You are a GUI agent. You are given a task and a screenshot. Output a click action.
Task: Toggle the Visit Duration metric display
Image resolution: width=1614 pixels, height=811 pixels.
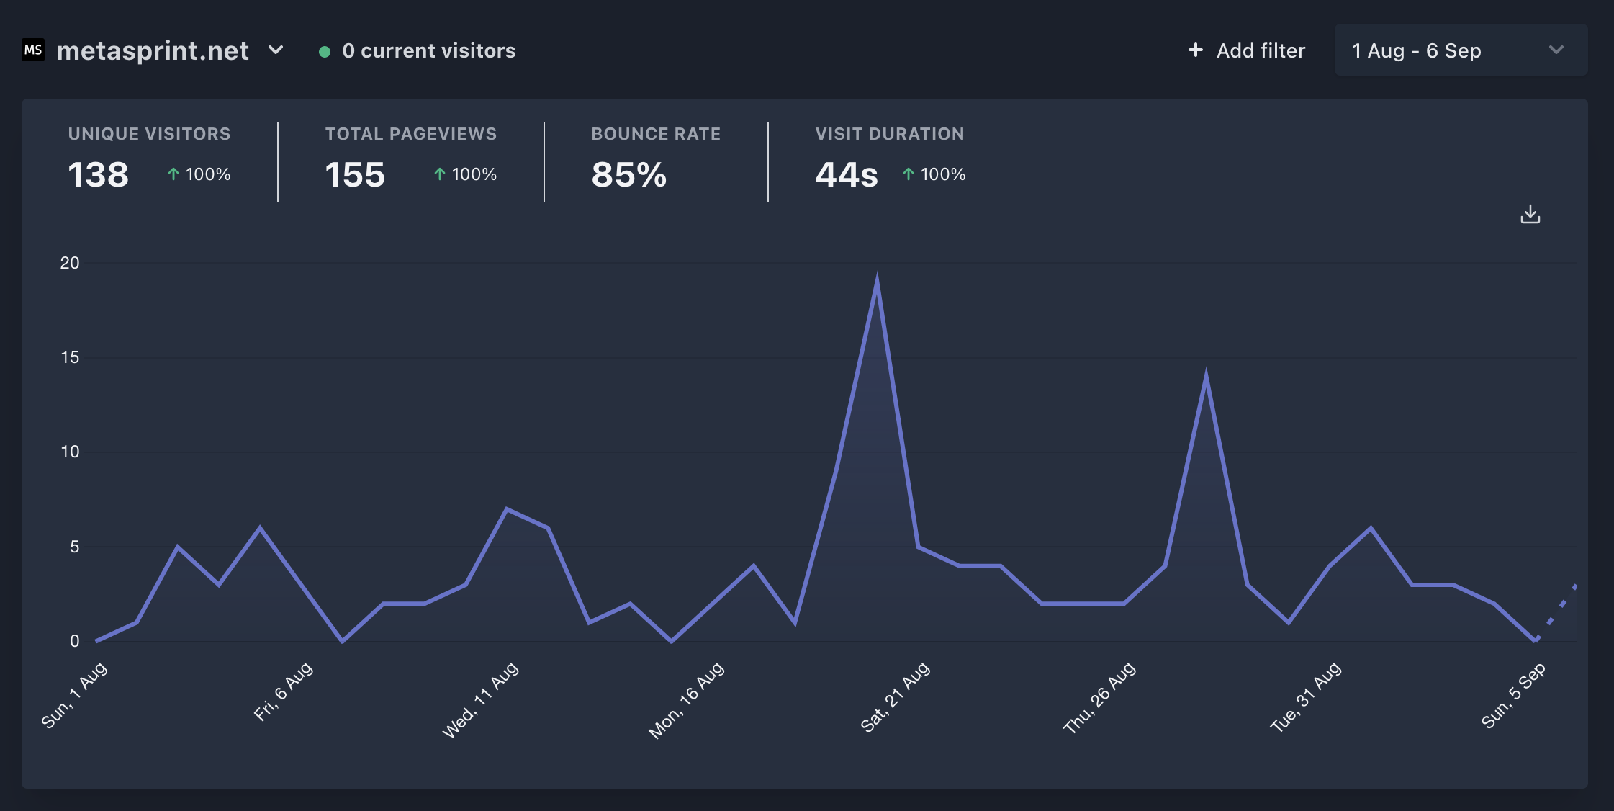890,155
